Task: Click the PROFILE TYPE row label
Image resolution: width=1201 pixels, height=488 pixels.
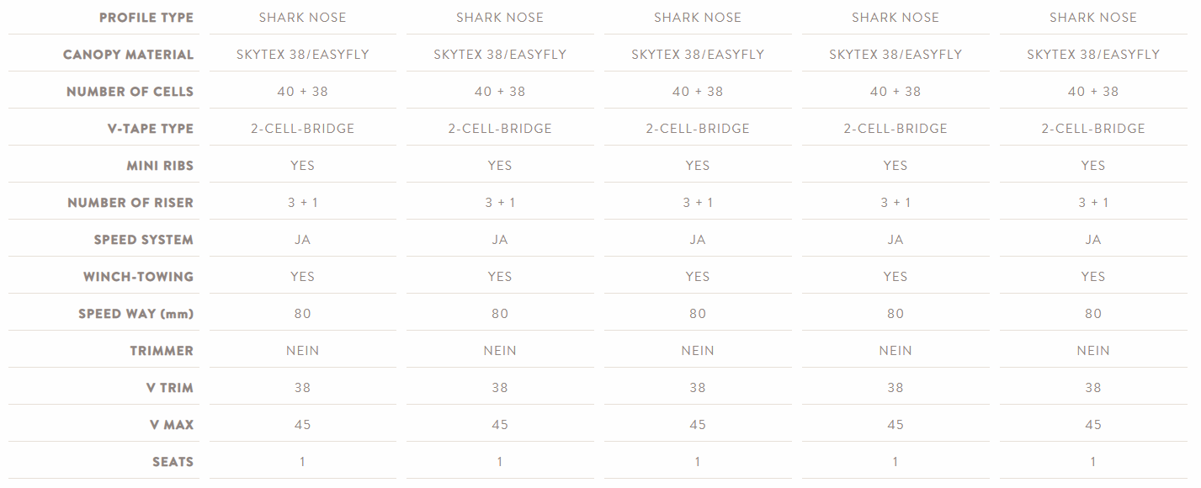Action: 146,18
